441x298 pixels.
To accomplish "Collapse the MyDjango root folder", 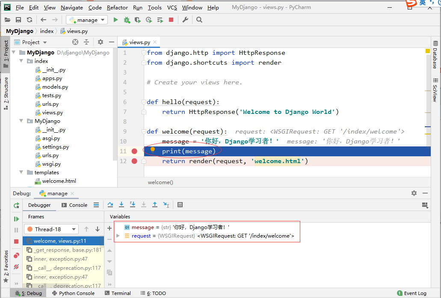I will [14, 52].
